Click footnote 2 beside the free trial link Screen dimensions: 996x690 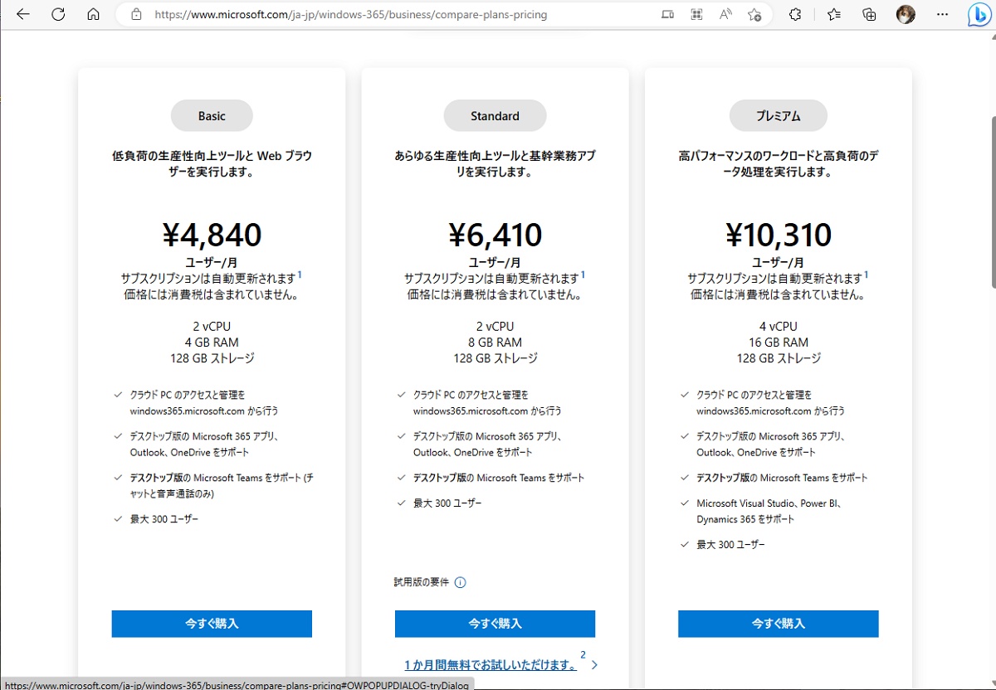pyautogui.click(x=583, y=656)
